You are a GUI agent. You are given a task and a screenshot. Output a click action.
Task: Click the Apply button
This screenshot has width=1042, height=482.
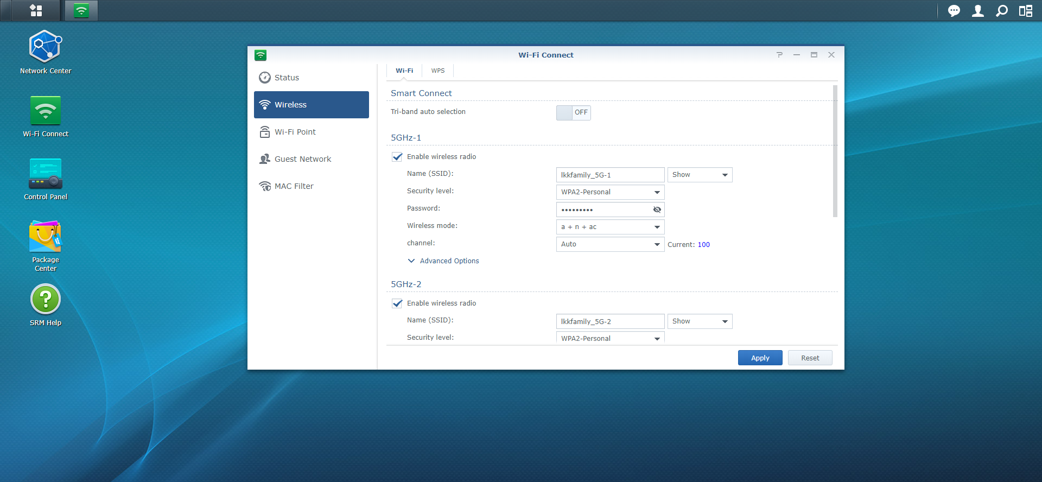(x=760, y=358)
